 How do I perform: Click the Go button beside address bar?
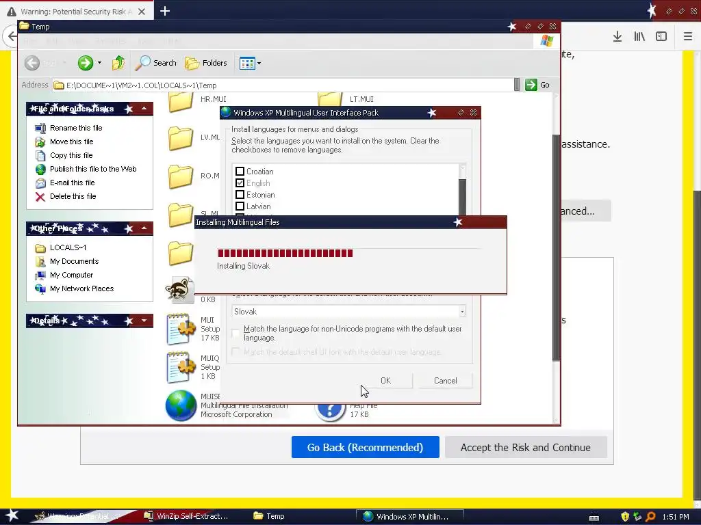pyautogui.click(x=537, y=85)
